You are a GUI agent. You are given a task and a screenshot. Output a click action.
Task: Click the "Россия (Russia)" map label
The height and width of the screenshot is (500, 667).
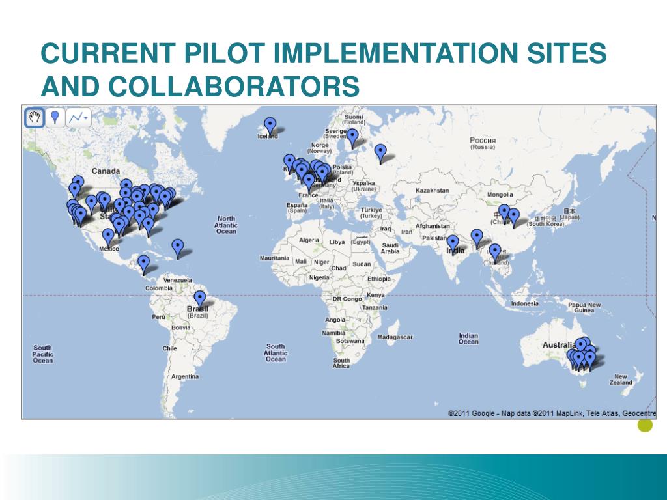pyautogui.click(x=483, y=143)
